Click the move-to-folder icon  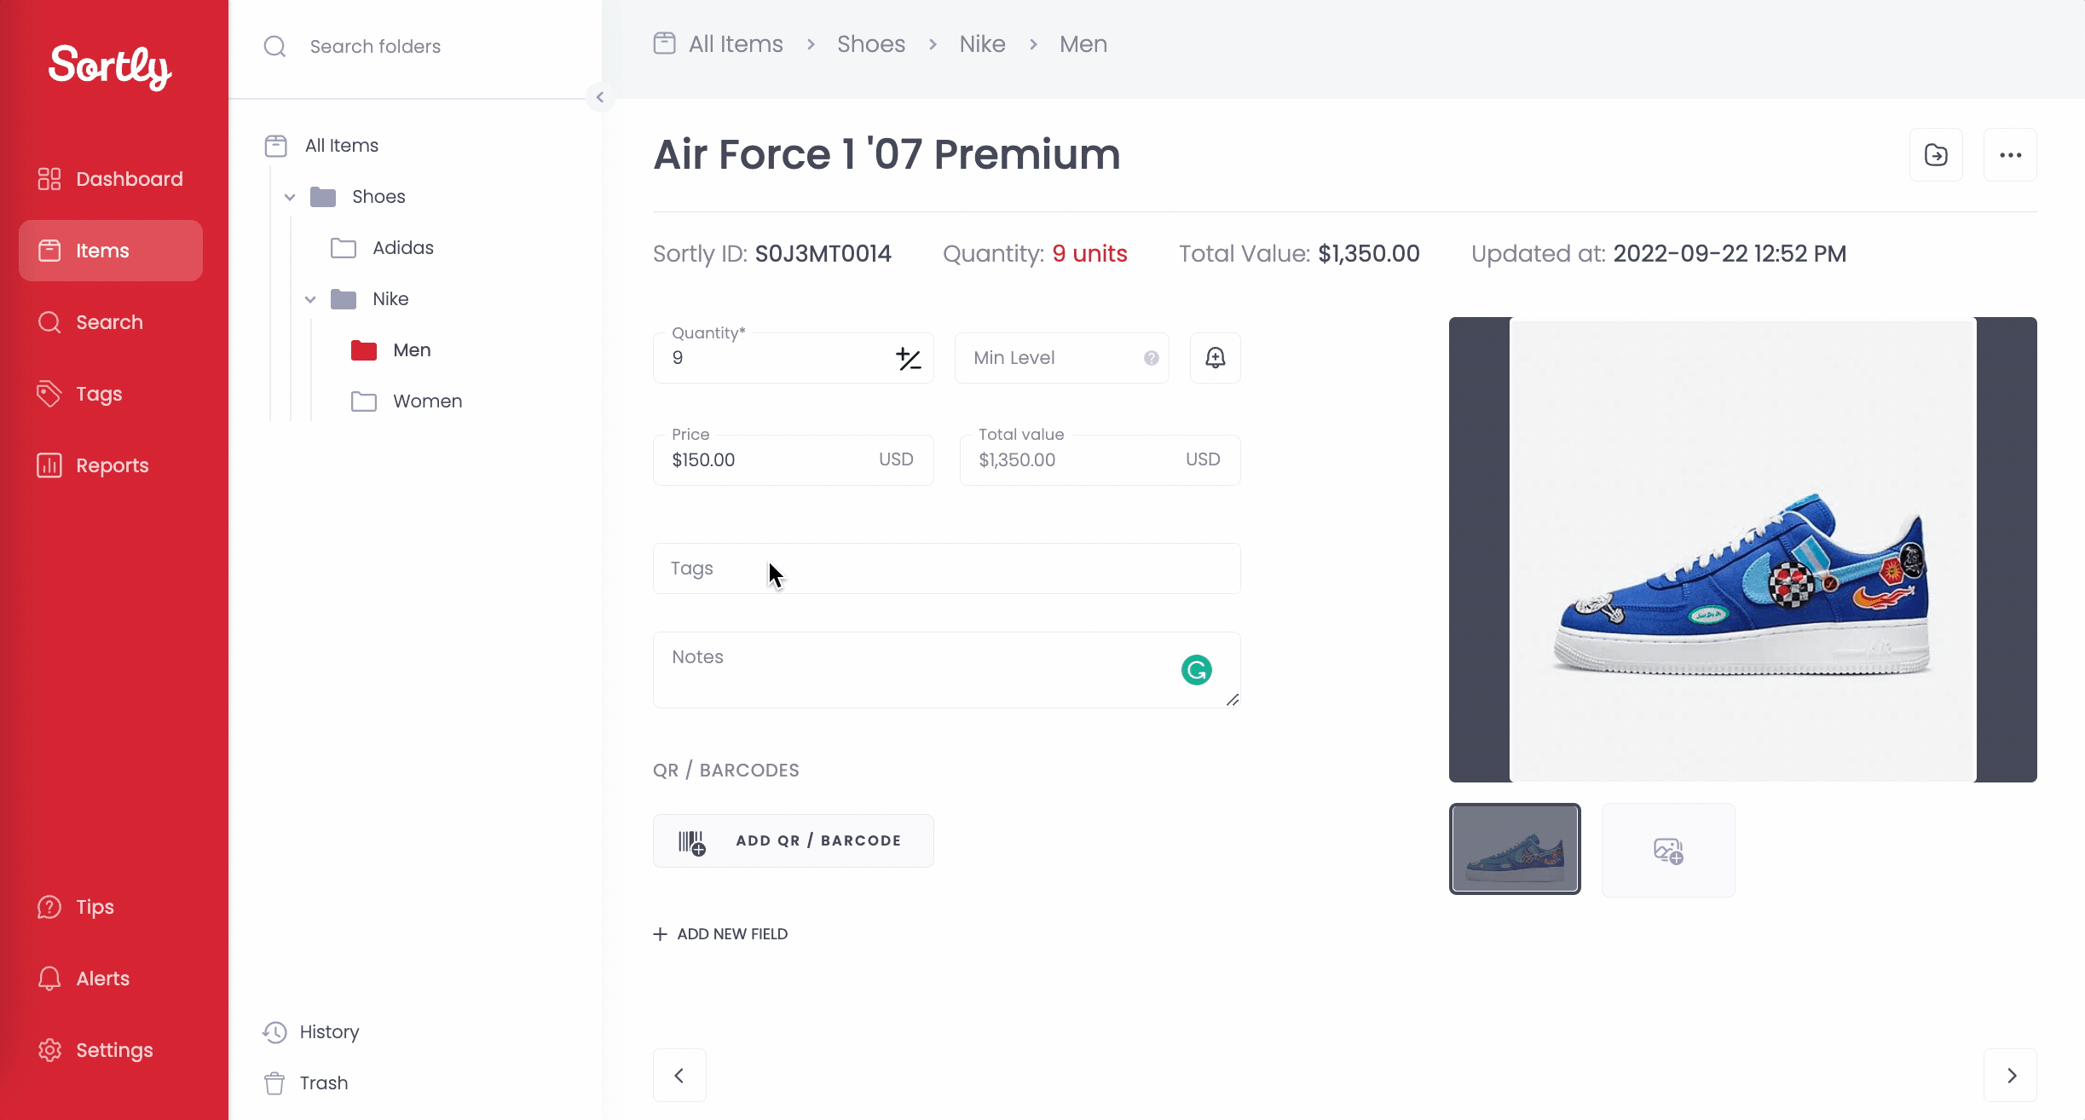[1936, 155]
